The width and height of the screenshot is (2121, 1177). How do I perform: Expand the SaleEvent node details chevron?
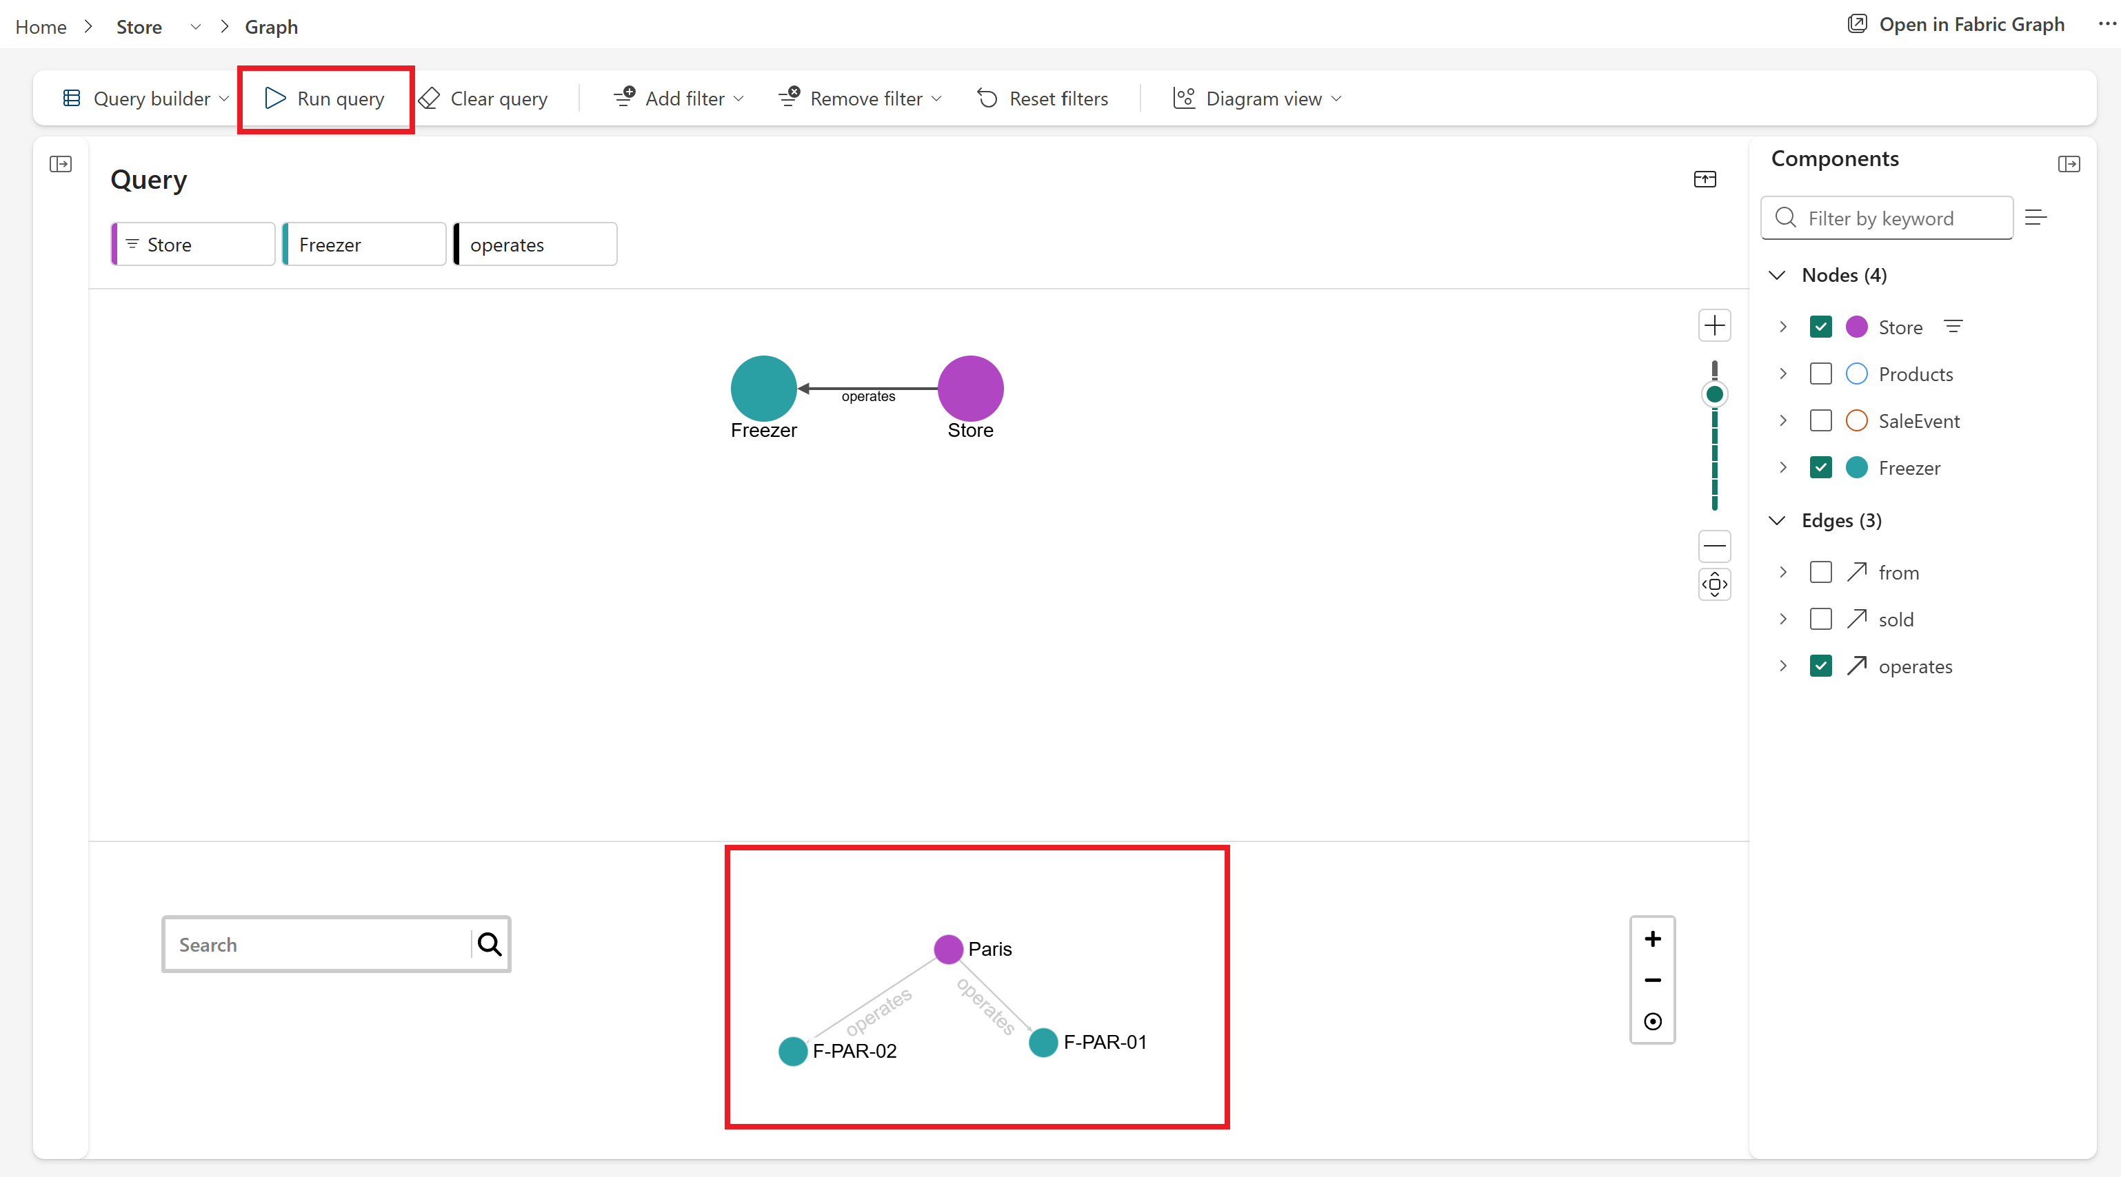(x=1783, y=420)
